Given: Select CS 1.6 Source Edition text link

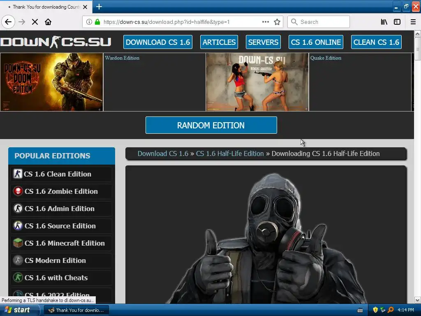Looking at the screenshot, I should click(60, 226).
